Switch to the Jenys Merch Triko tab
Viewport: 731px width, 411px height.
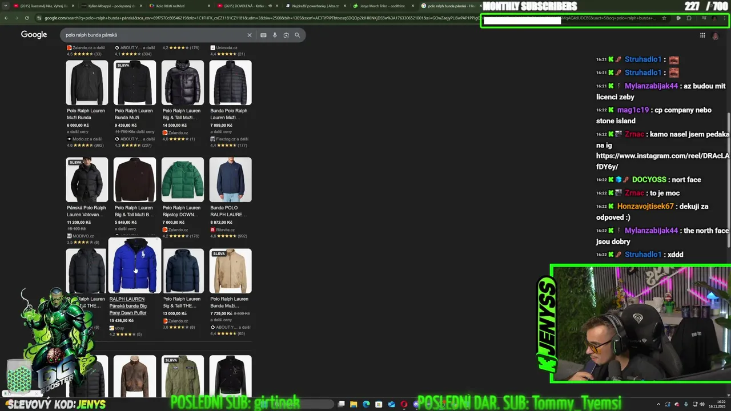383,6
